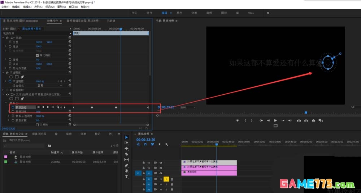Select the Ripple Edit tool
The height and width of the screenshot is (193, 361).
click(126, 148)
